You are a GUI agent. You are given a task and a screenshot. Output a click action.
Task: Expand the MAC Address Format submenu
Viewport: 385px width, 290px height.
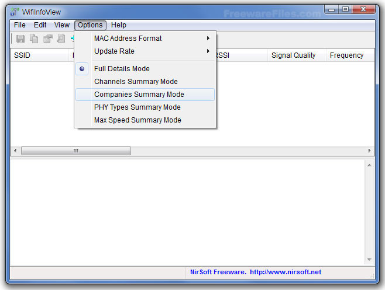coord(145,38)
